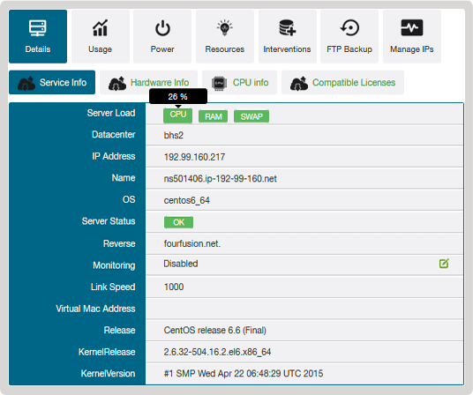Image resolution: width=473 pixels, height=395 pixels.
Task: Open FTP Backup restore icon
Action: pos(349,27)
